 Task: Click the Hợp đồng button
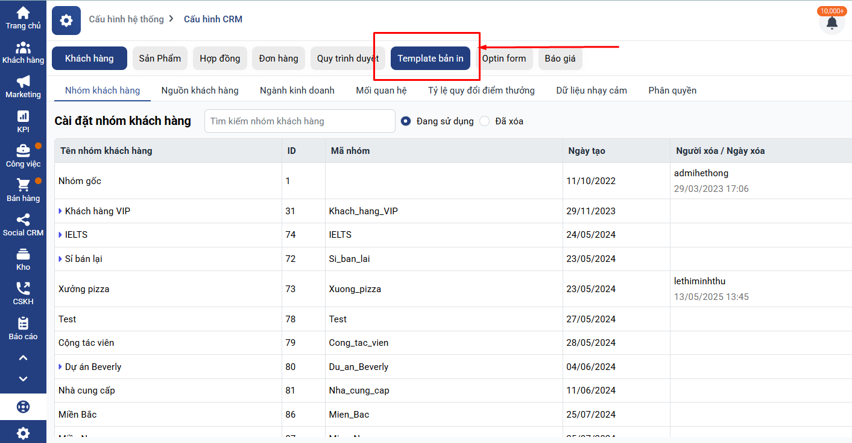point(219,59)
